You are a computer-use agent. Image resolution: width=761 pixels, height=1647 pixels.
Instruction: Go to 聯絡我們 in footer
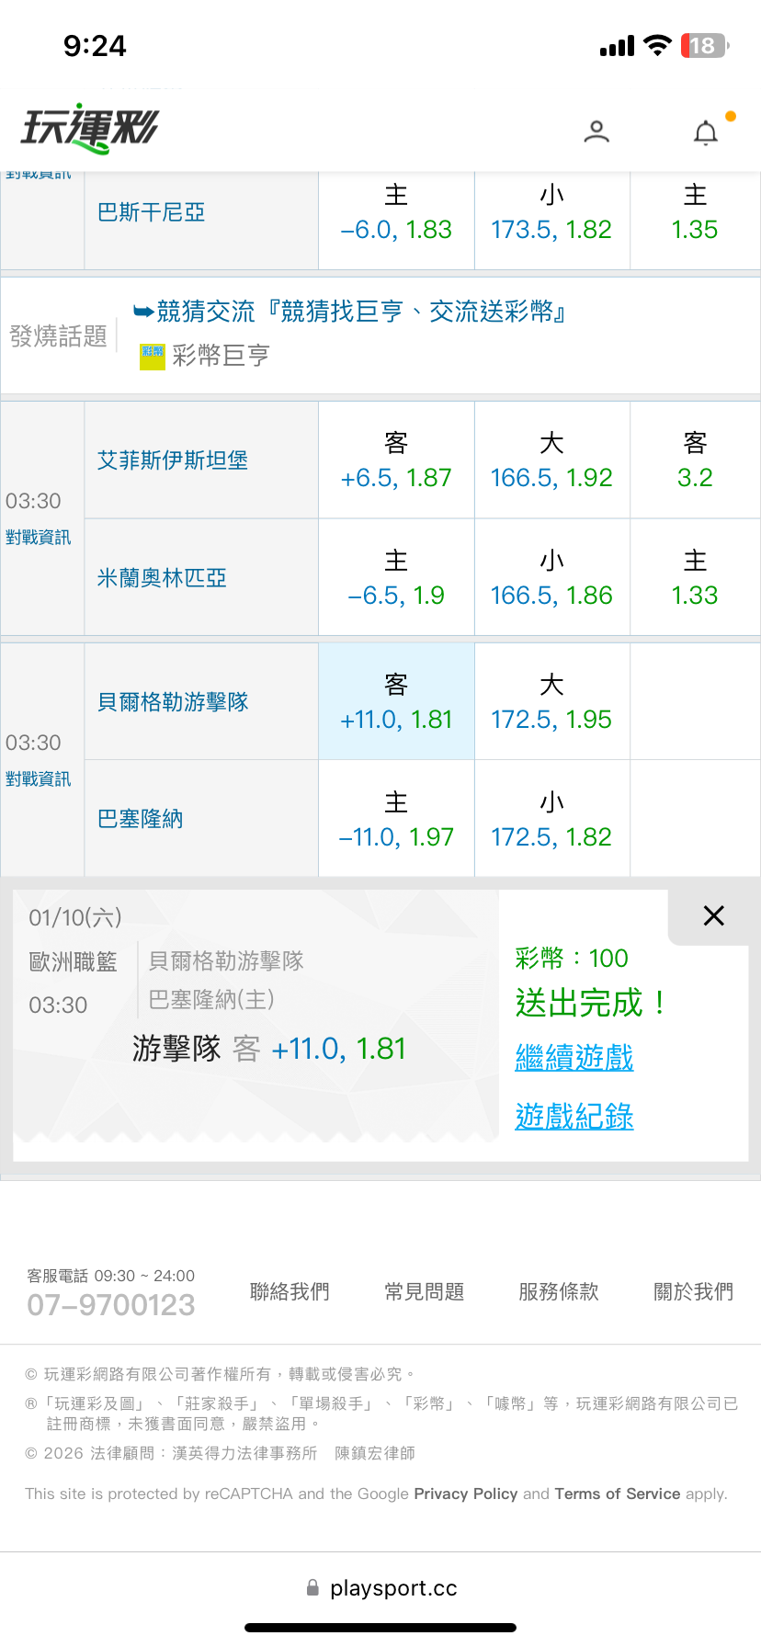point(290,1291)
